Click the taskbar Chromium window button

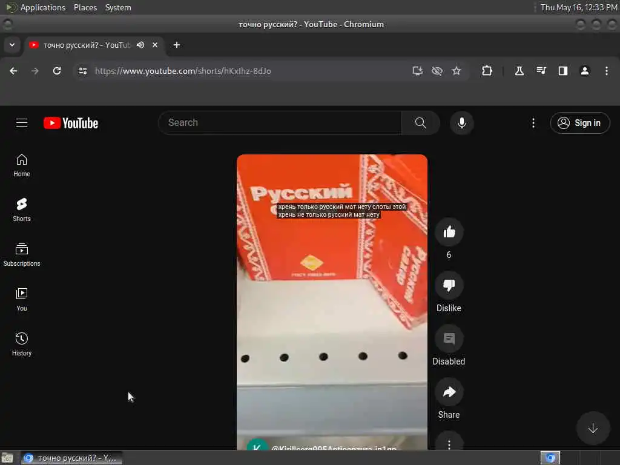(x=71, y=458)
